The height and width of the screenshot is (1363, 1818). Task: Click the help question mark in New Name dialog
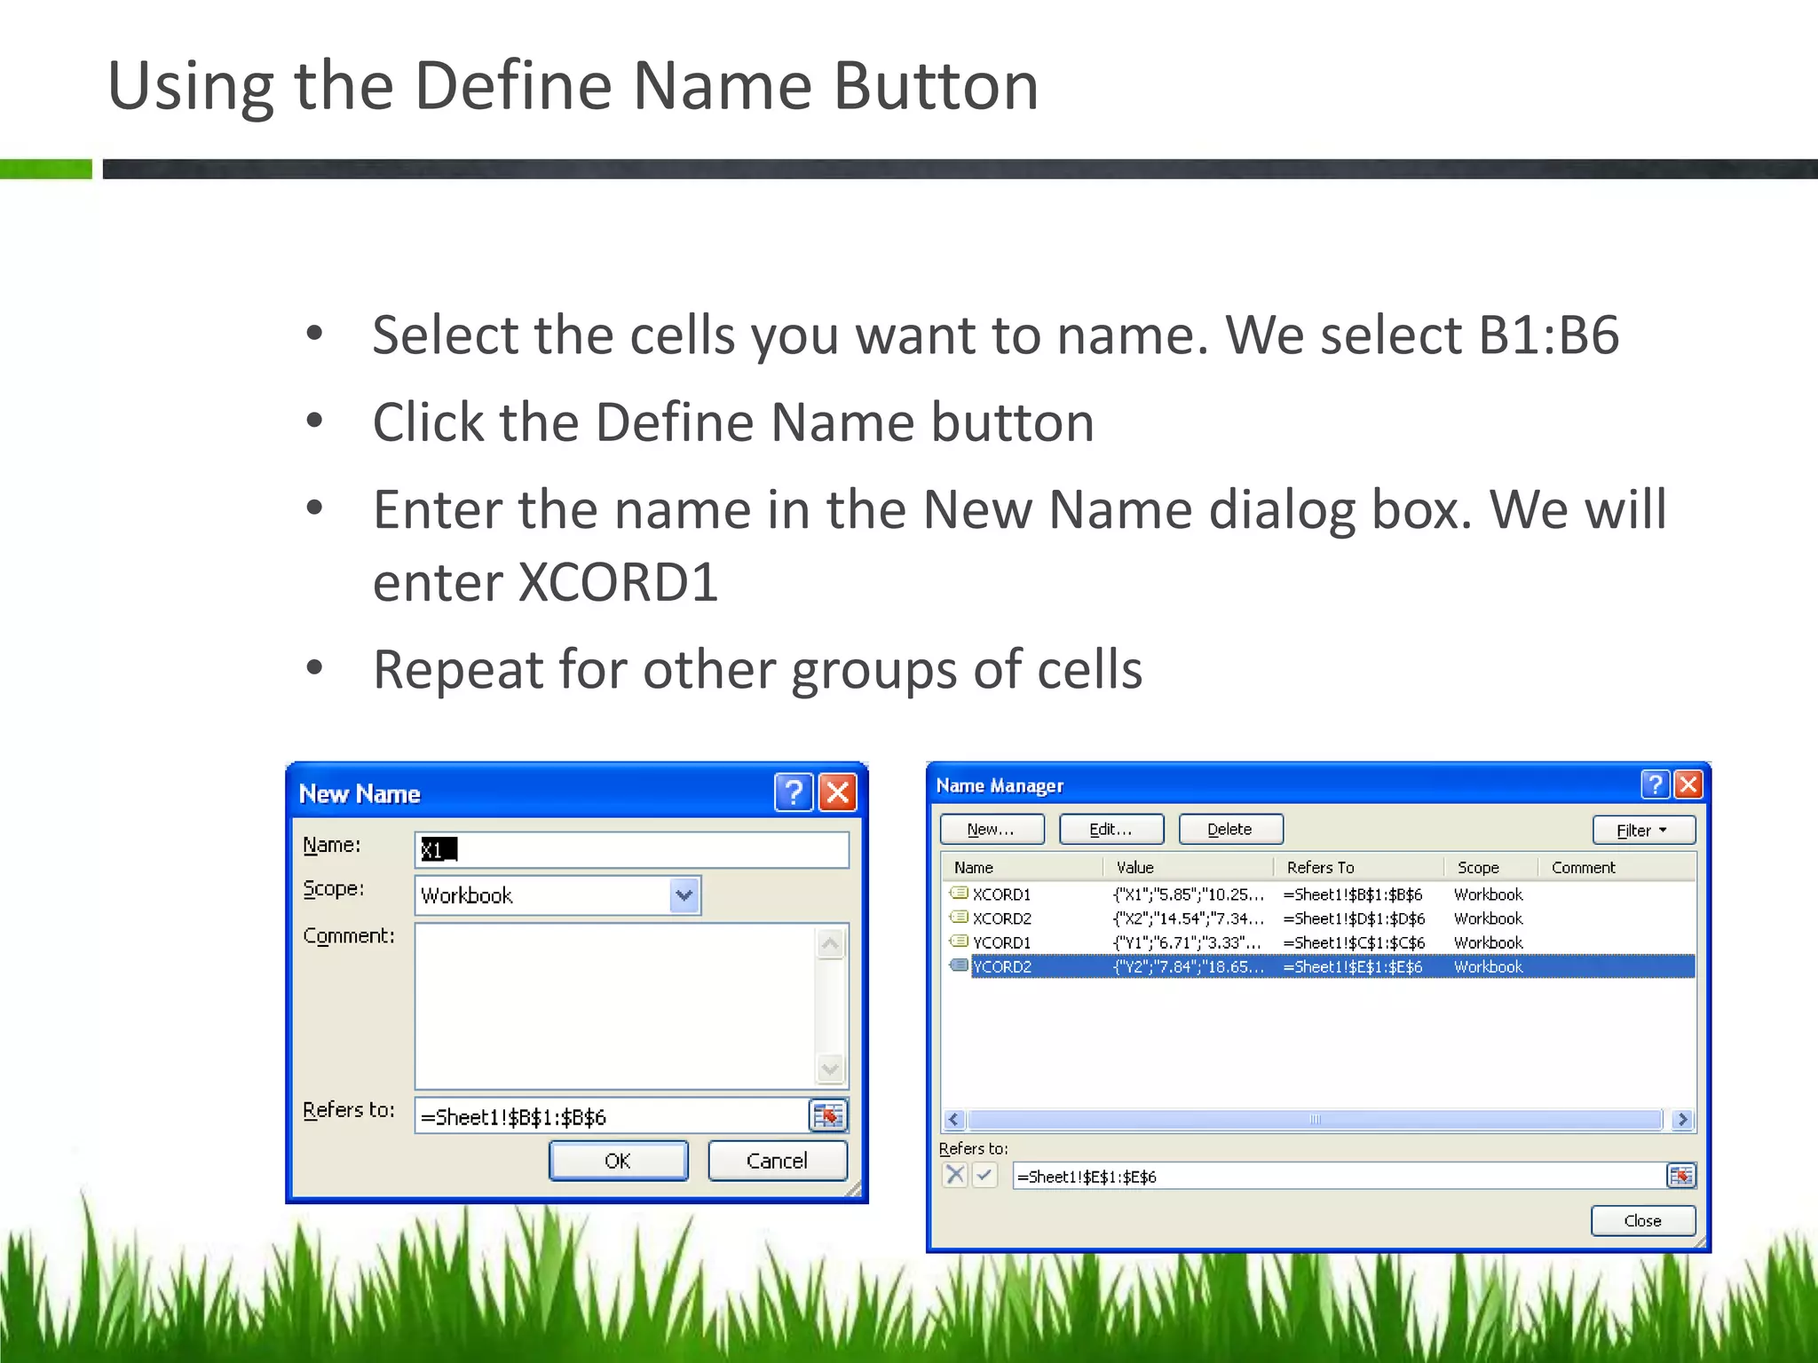793,792
